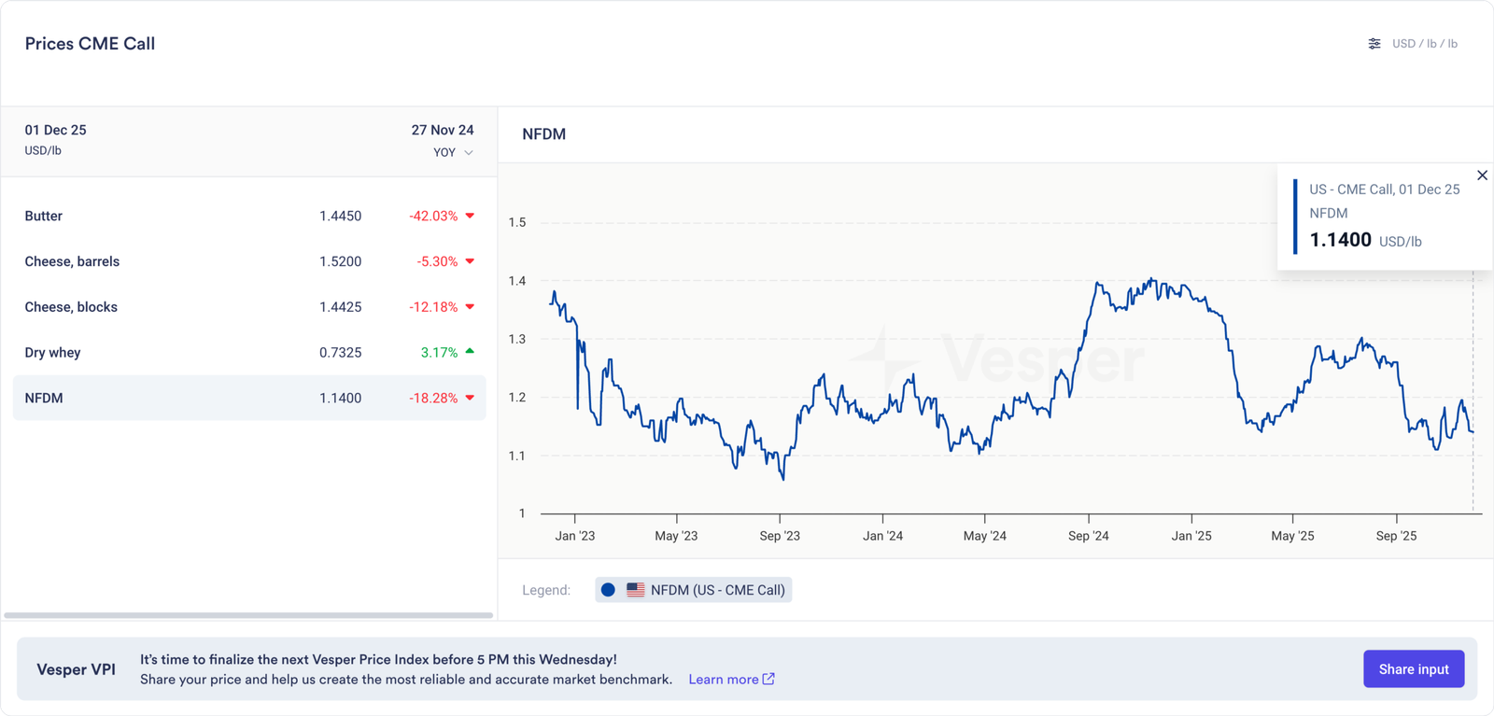Open the unit settings sliders icon
This screenshot has height=716, width=1494.
point(1374,44)
